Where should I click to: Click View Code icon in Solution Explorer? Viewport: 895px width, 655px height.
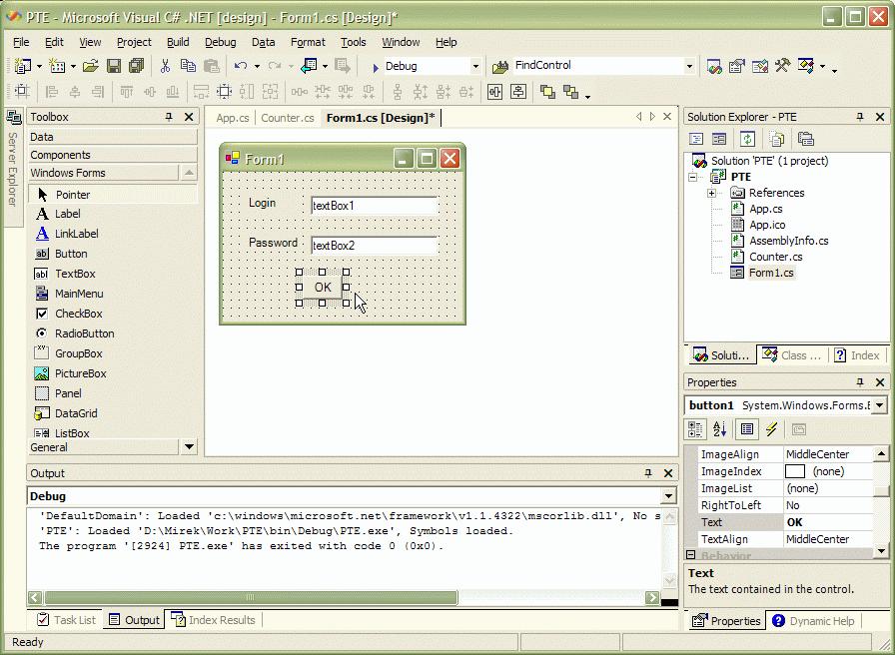click(696, 139)
